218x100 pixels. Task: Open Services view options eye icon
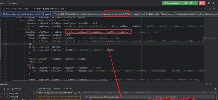[x=13, y=89]
